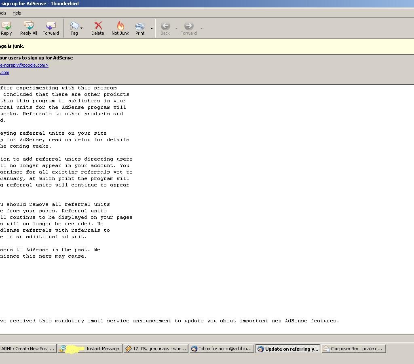Screen dimensions: 414x364
Task: Expand the Tag dropdown arrow
Action: (82, 28)
